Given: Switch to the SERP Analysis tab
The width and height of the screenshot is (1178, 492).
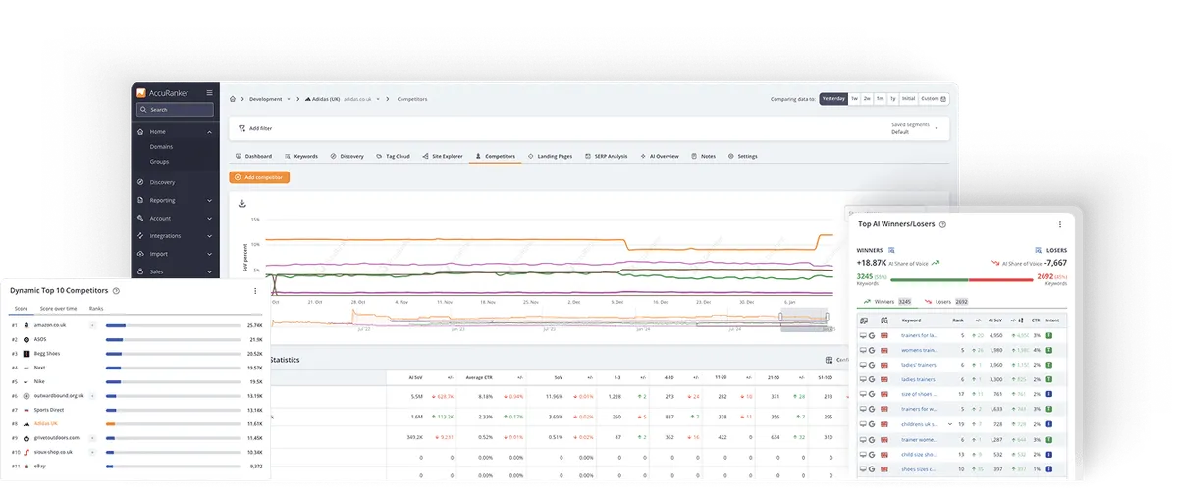Looking at the screenshot, I should [606, 156].
